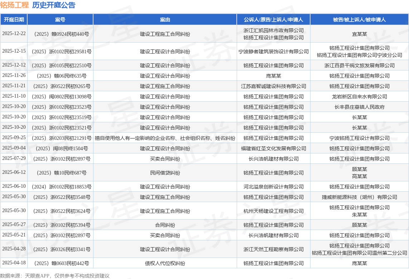Click the 数据来源 天眼查APP footer note
409x279 pixels.
[55, 276]
